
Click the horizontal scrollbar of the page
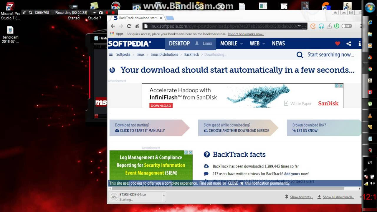point(228,188)
